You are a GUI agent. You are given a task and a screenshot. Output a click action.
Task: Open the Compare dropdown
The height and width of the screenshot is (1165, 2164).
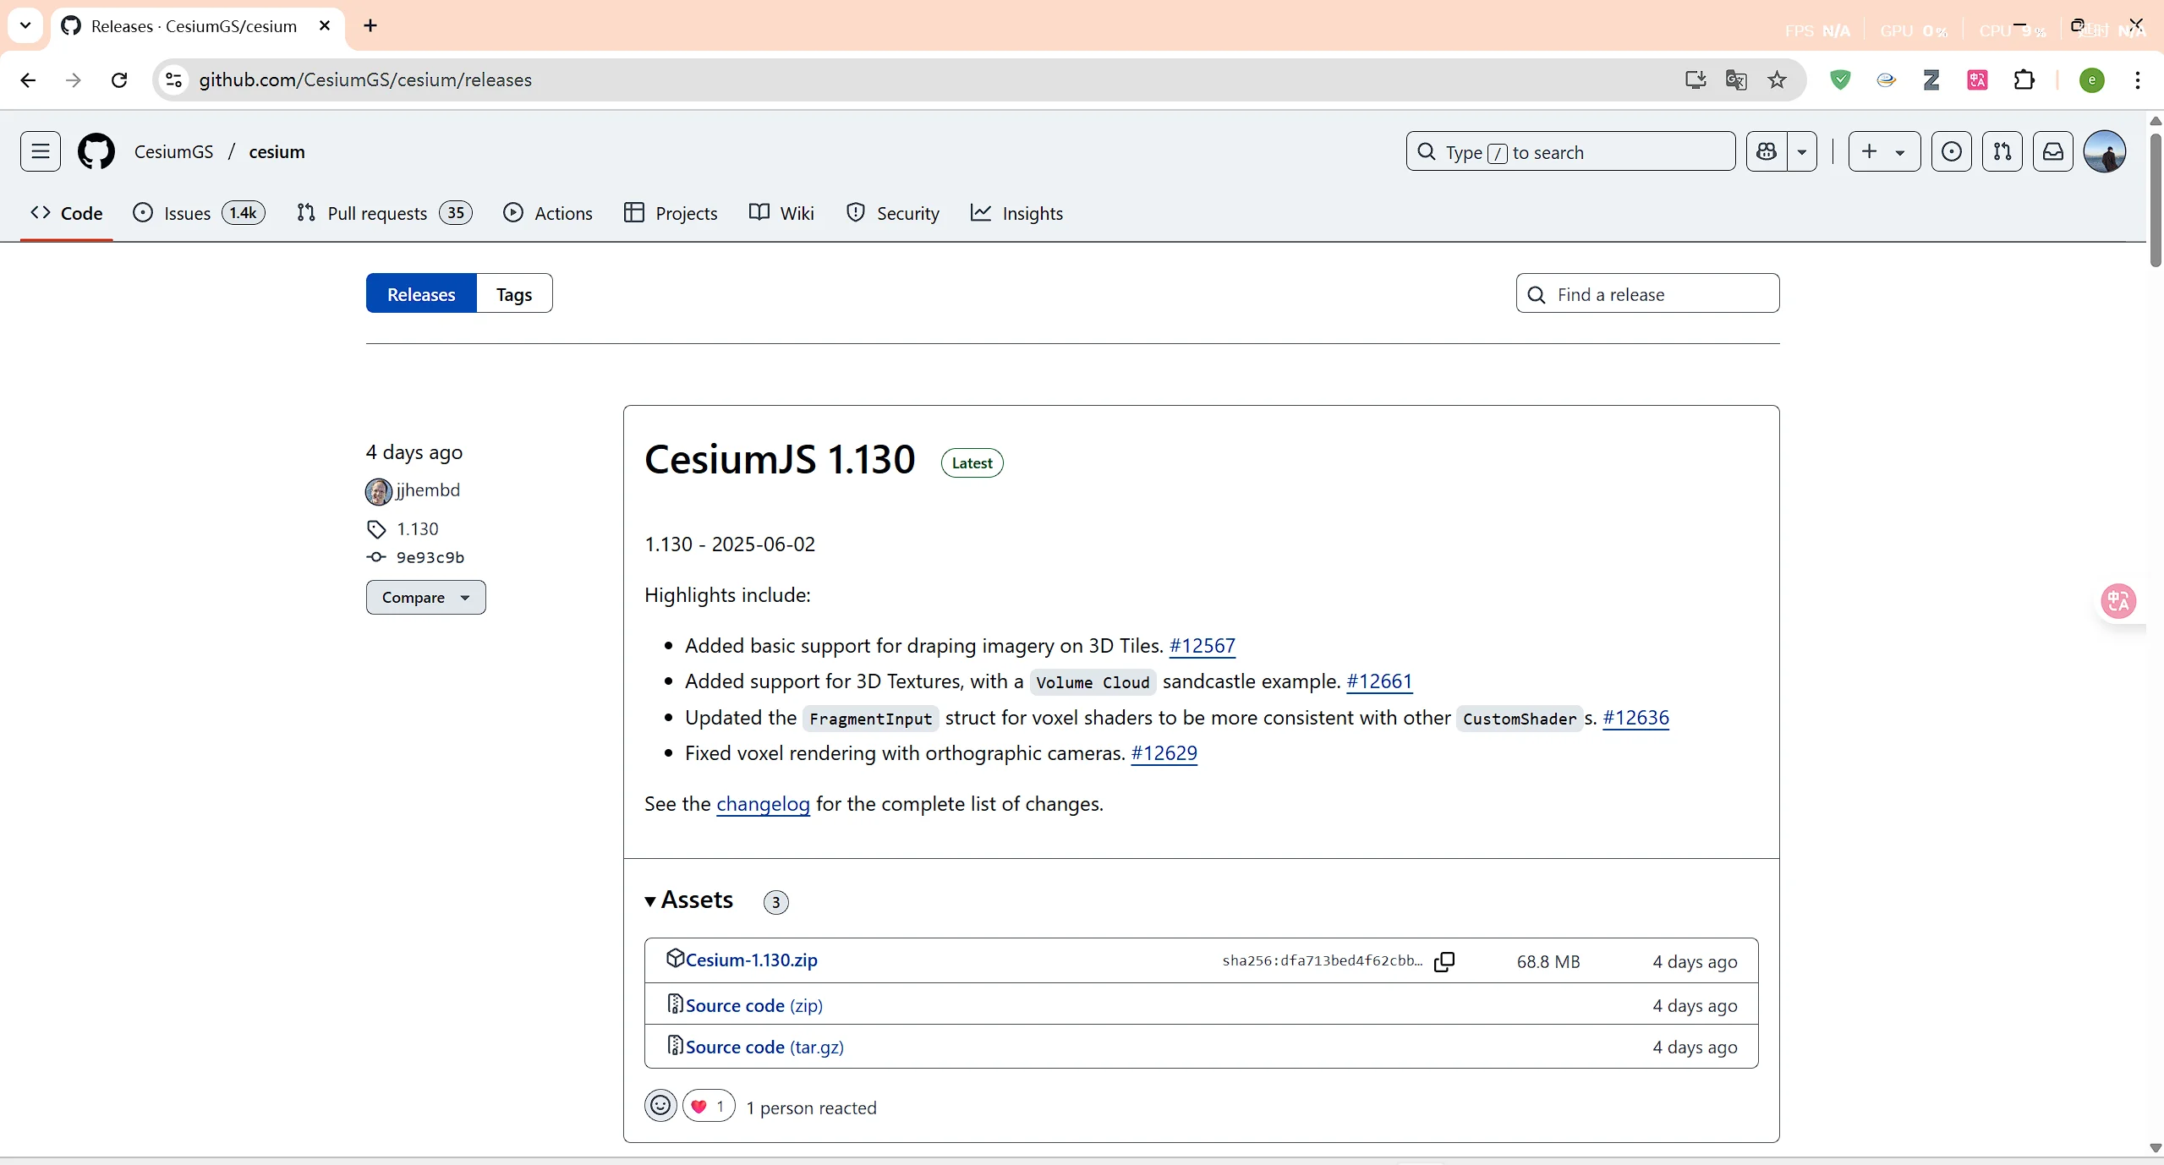pos(425,597)
